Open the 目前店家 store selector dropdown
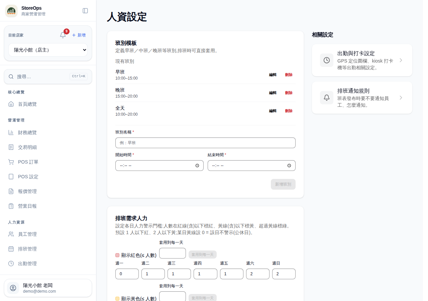The height and width of the screenshot is (301, 428). pyautogui.click(x=48, y=50)
